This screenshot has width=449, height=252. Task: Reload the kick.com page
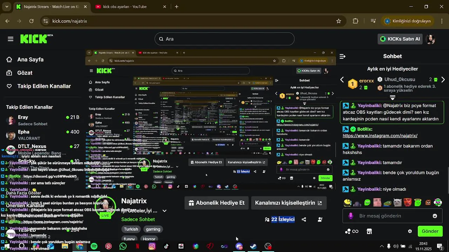[x=31, y=21]
